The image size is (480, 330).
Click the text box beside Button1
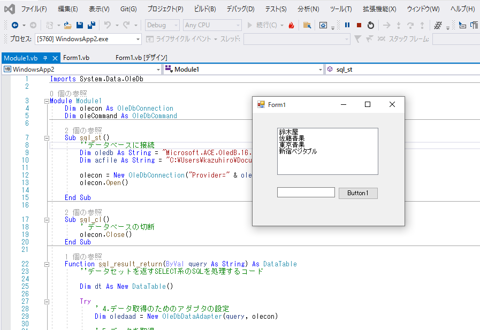pos(306,193)
